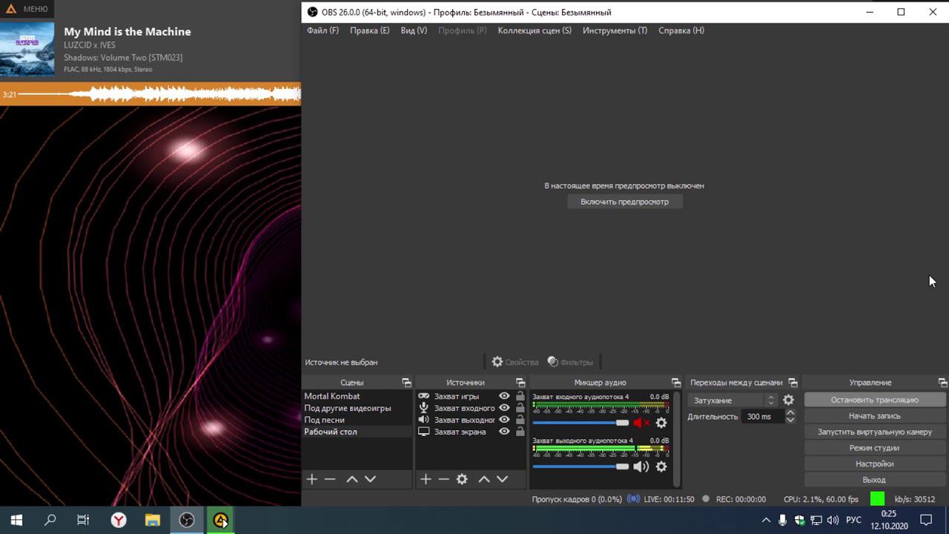Toggle lock on Захват игры source
The image size is (949, 534).
(520, 396)
